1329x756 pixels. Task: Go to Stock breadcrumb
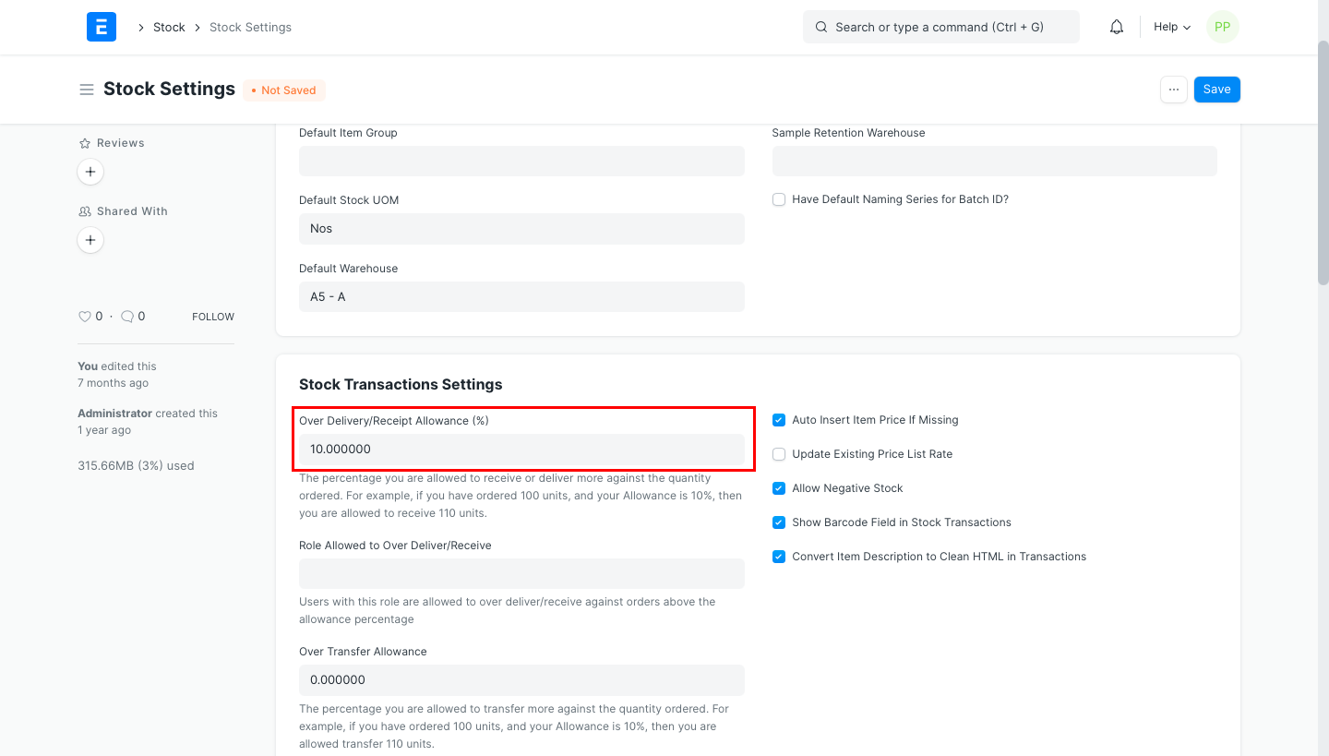[169, 28]
